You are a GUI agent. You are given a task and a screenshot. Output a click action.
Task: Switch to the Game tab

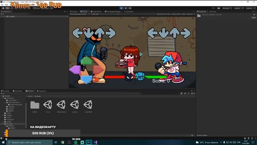tap(84, 12)
